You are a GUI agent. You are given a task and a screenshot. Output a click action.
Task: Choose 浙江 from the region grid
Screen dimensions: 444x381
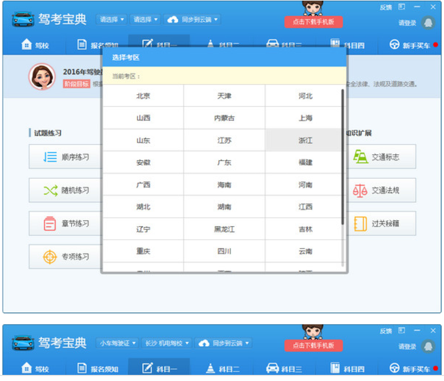305,140
